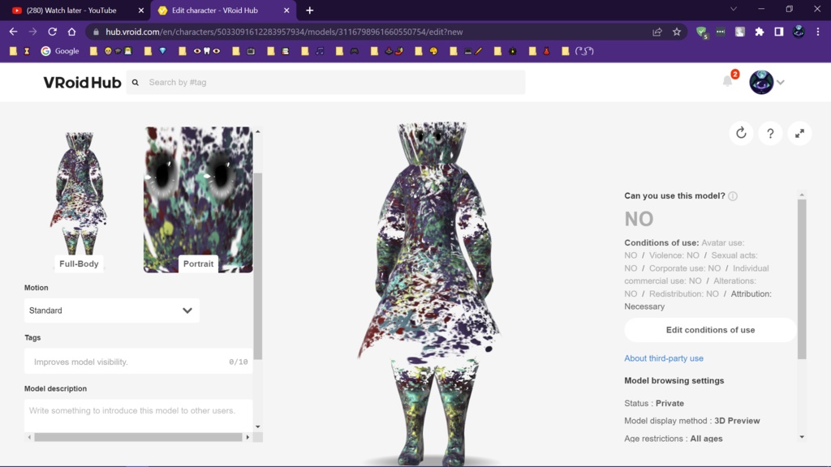This screenshot has height=467, width=831.
Task: Click the large 'NO' usage text
Action: point(639,219)
